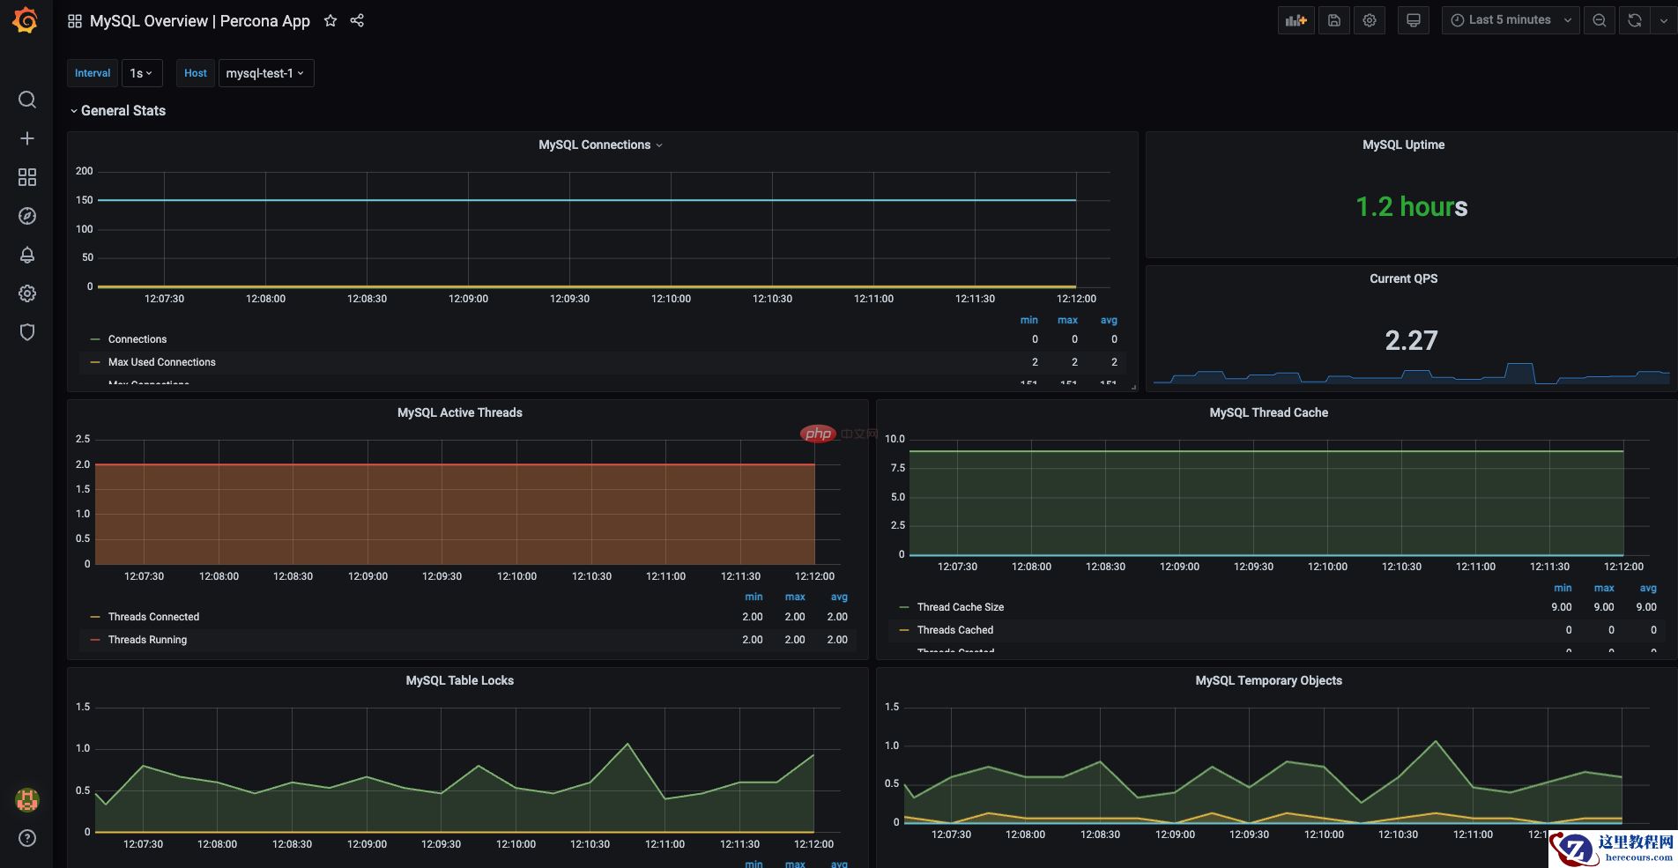Click the MySQL Temporary Objects panel title

1268,680
